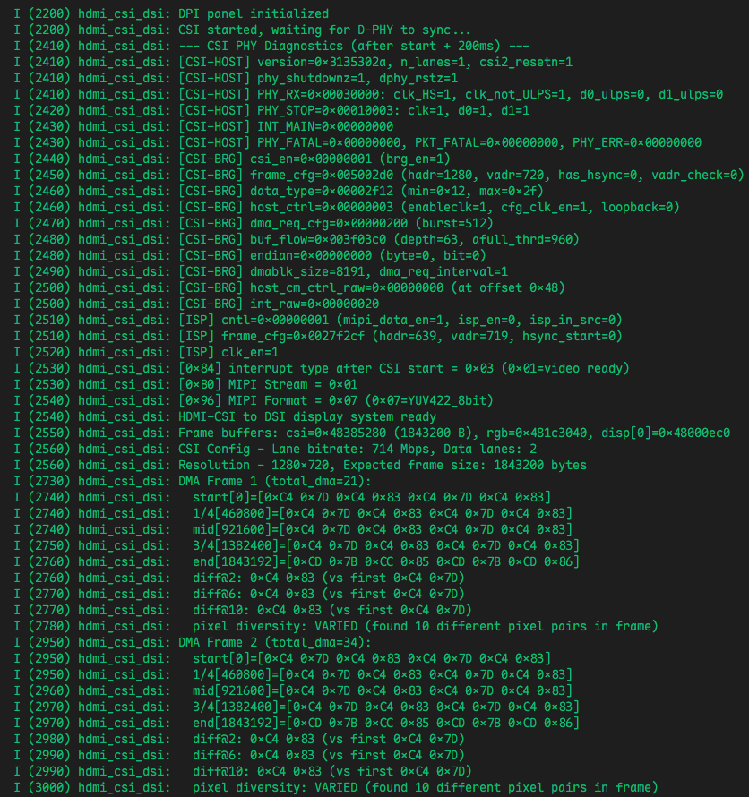This screenshot has width=749, height=797.
Task: Click the phy_shutdownz=1 log line
Action: click(x=236, y=78)
